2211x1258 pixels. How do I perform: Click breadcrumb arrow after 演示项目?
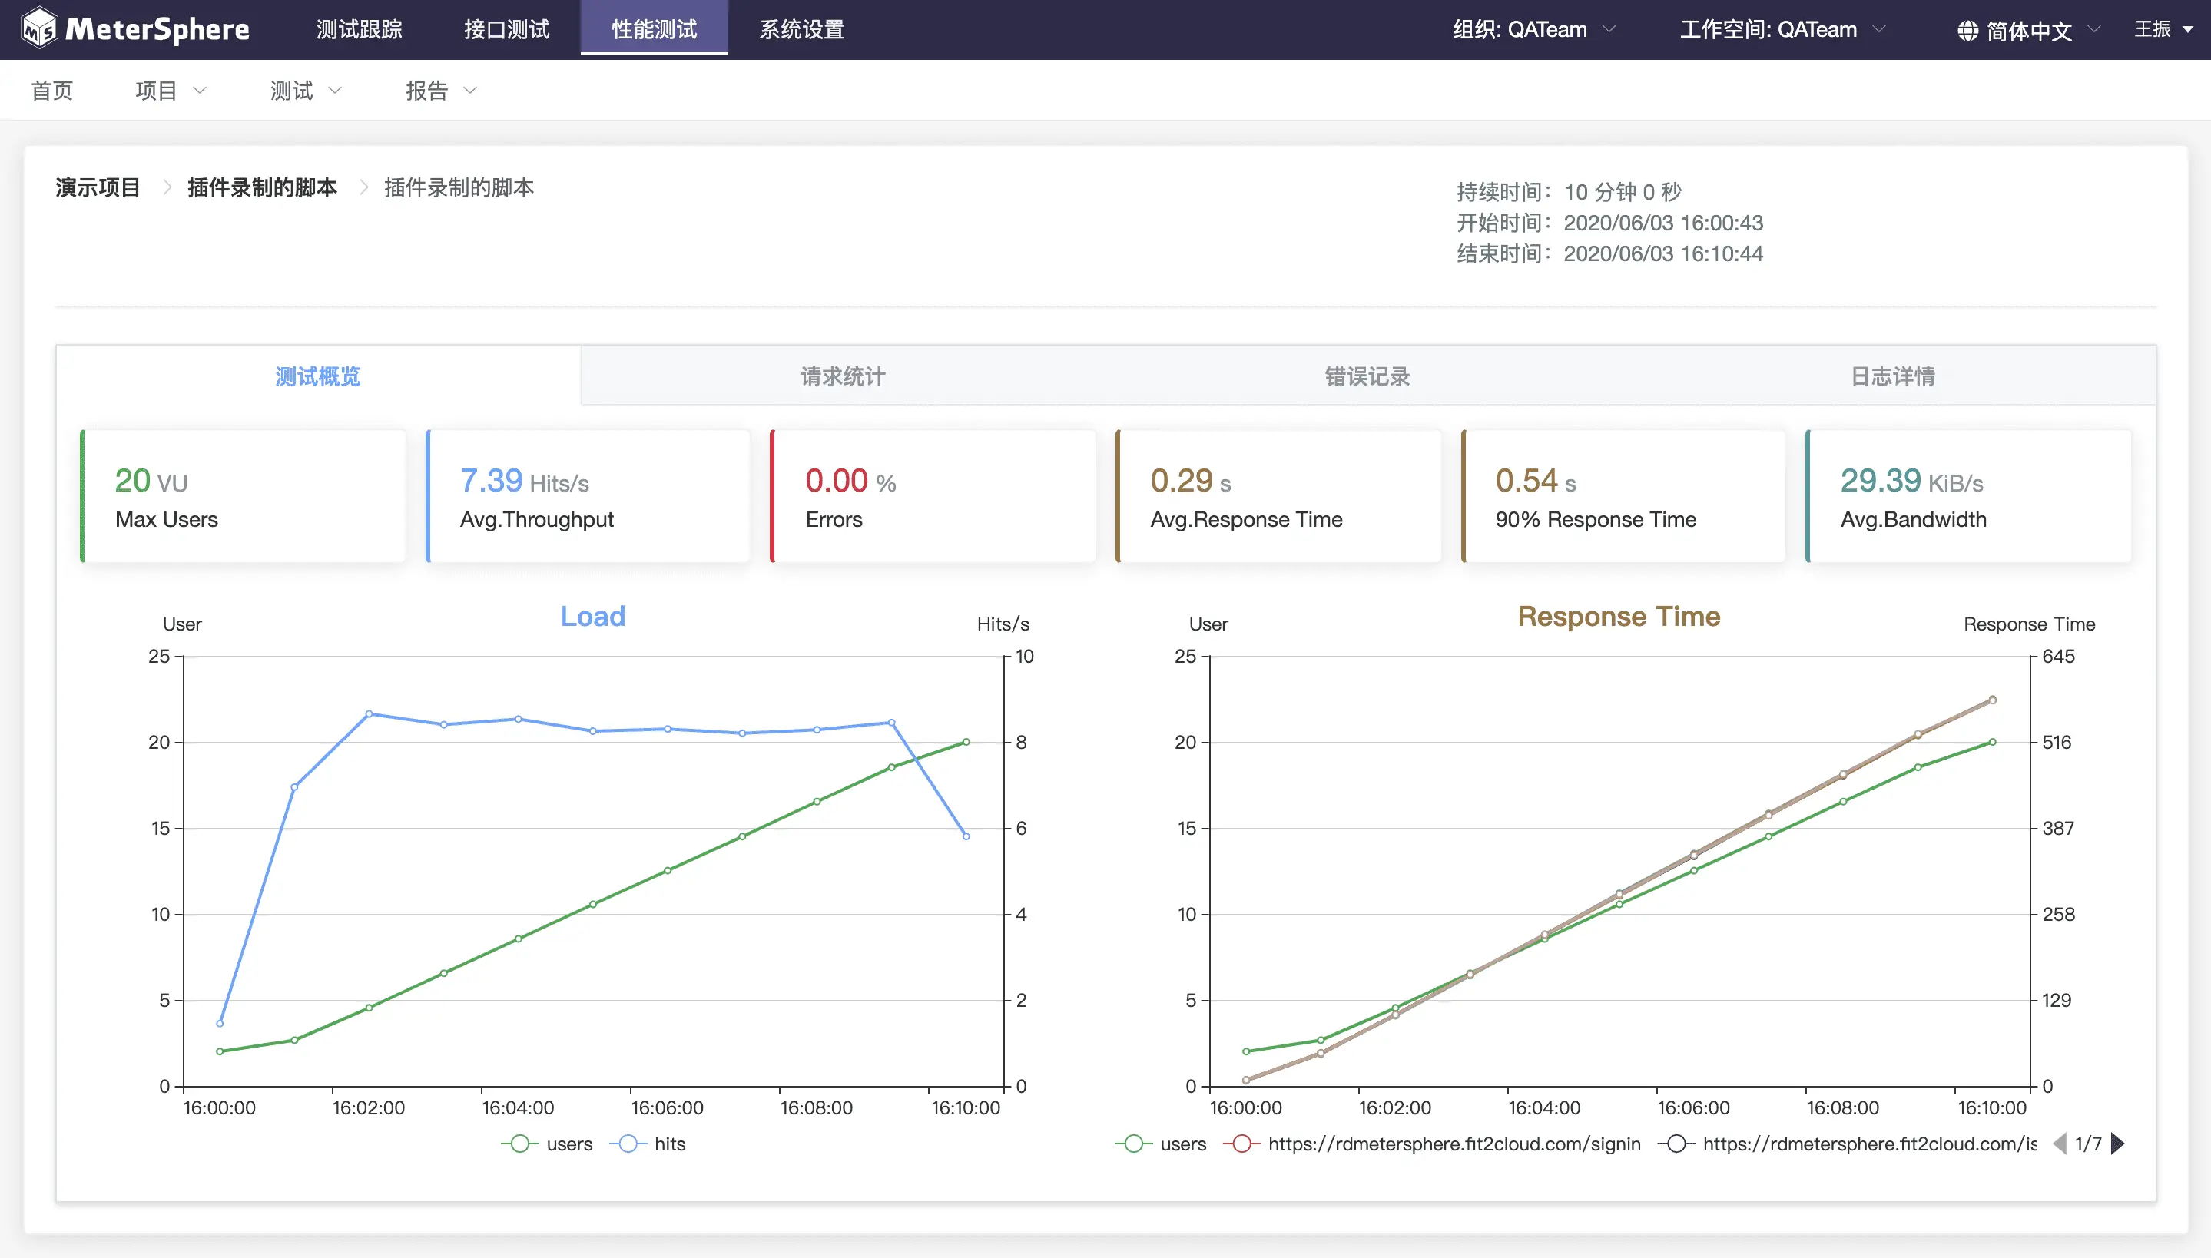[x=167, y=187]
